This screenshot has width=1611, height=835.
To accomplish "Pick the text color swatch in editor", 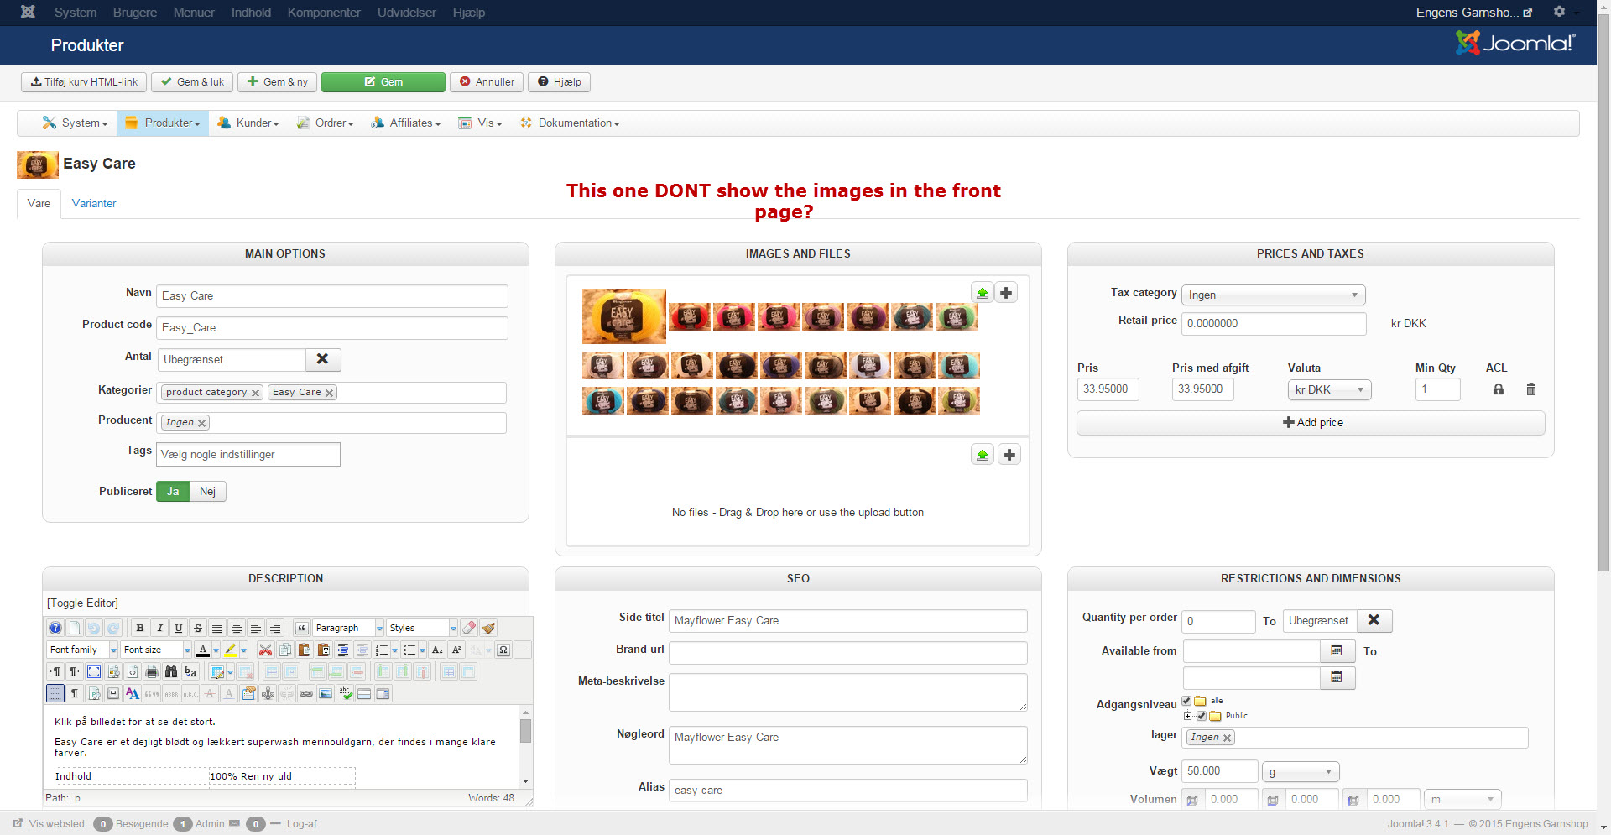I will (203, 650).
